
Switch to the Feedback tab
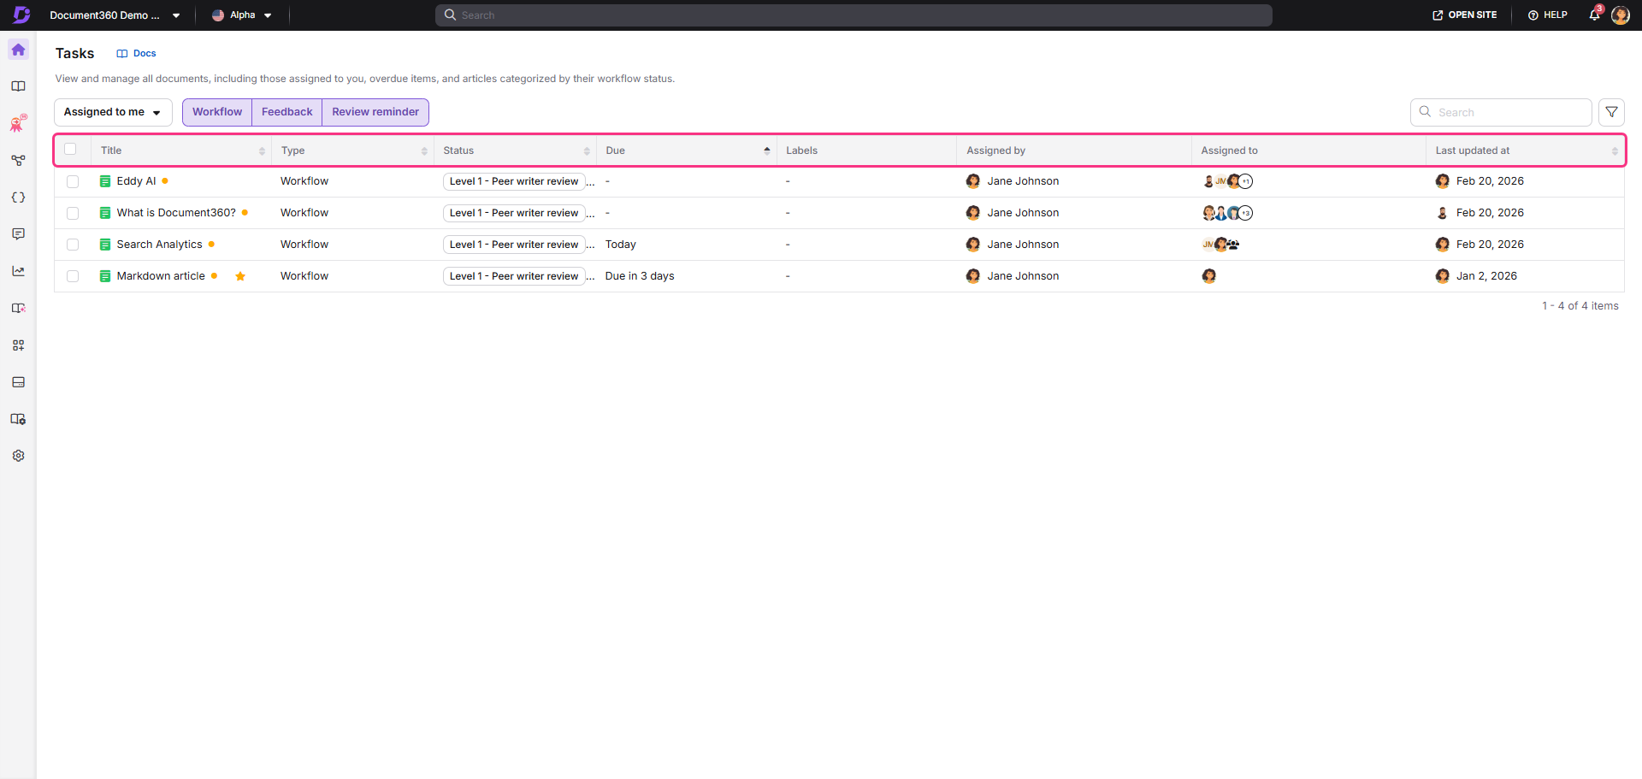286,112
